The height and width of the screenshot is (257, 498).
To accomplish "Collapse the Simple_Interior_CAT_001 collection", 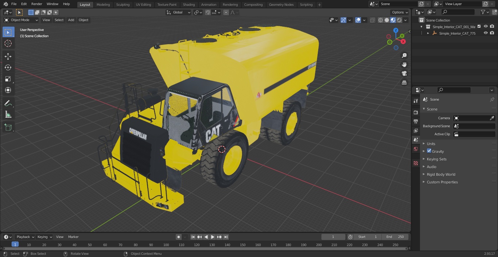I will pos(421,27).
